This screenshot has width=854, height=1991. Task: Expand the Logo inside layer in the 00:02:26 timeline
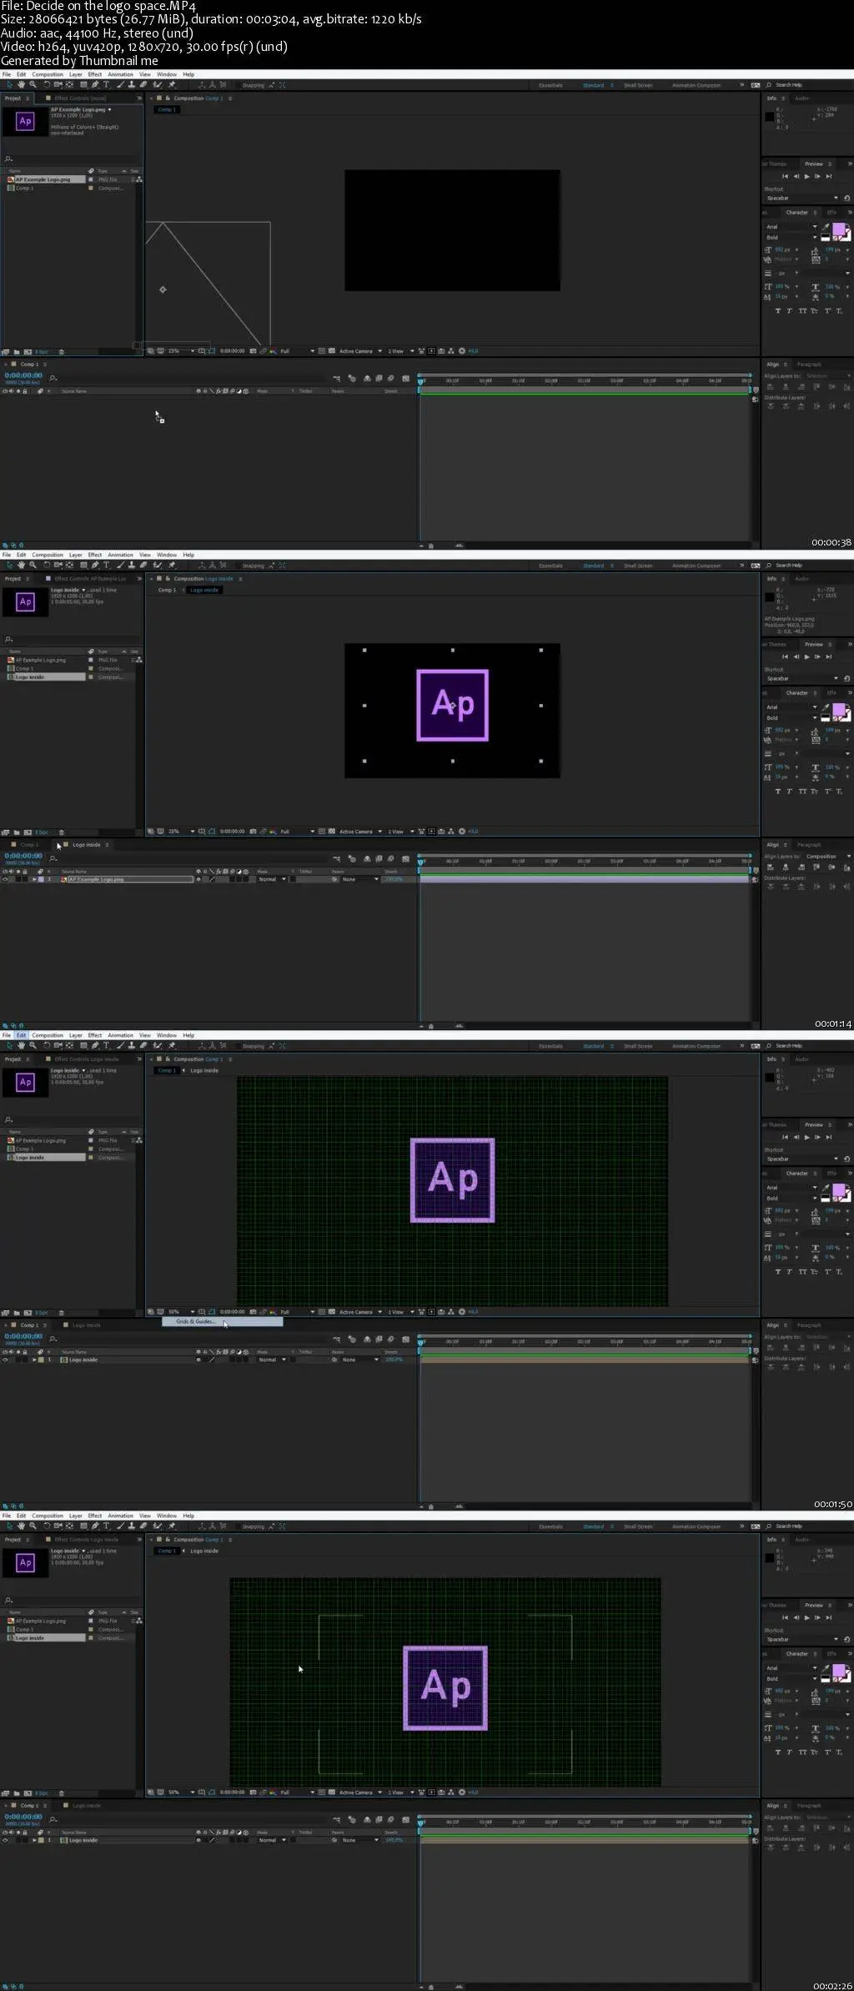(x=34, y=1840)
